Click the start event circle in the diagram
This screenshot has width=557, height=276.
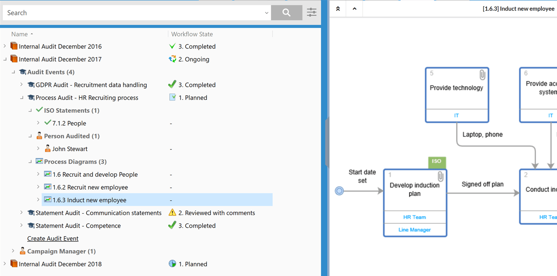click(x=339, y=192)
